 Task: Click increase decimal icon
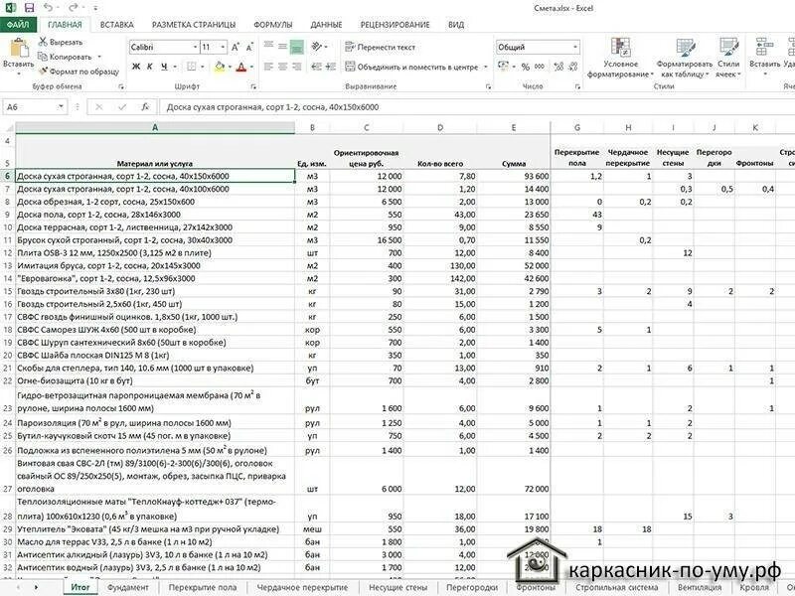[558, 67]
